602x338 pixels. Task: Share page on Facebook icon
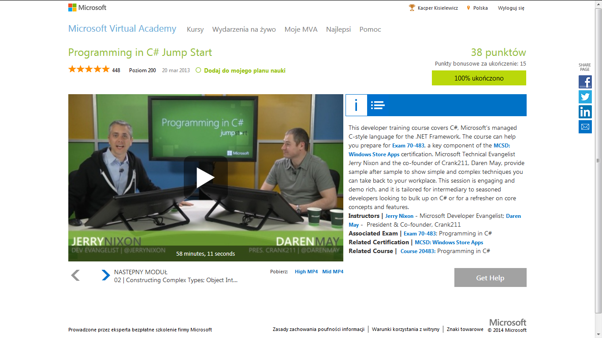pyautogui.click(x=585, y=82)
